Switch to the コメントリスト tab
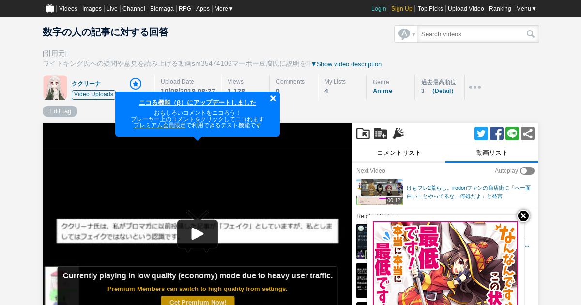Viewport: 581px width, 305px height. 399,153
